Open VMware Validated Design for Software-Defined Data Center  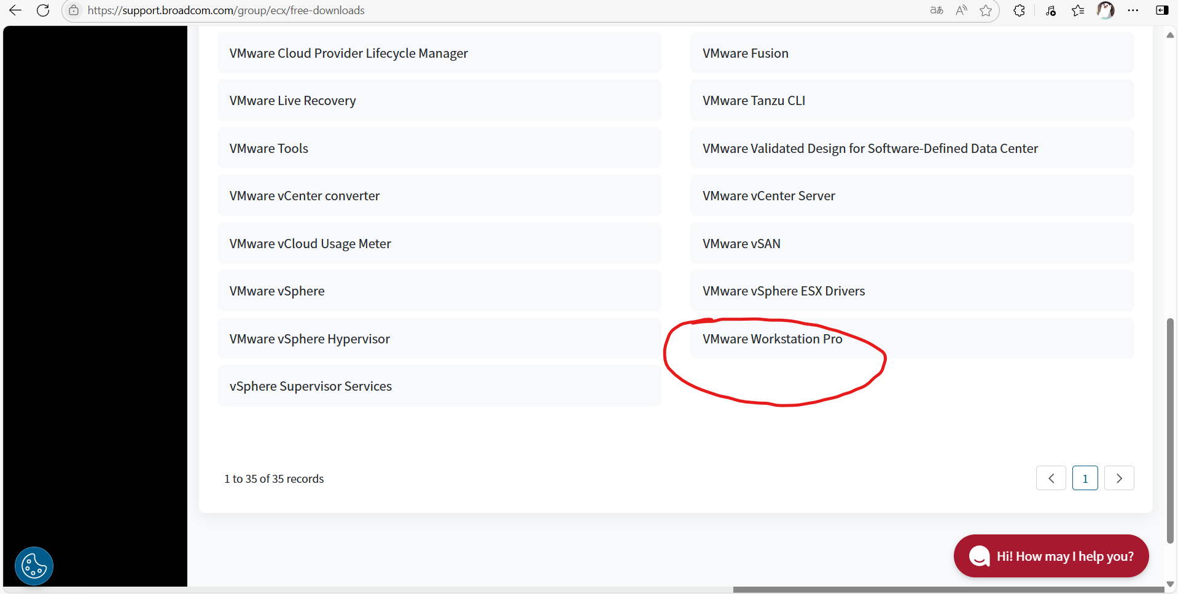912,148
